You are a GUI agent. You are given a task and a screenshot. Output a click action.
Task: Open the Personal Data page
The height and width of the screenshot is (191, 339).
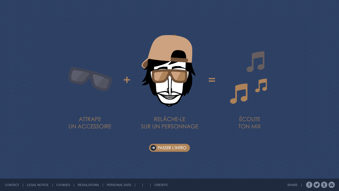(x=119, y=185)
